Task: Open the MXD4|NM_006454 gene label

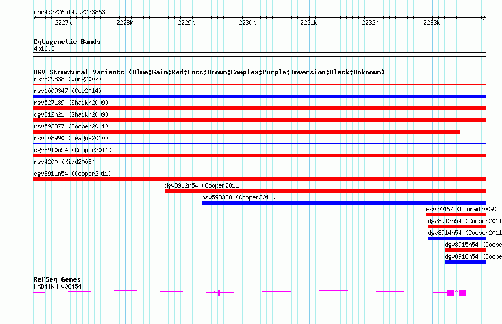Action: tap(58, 286)
